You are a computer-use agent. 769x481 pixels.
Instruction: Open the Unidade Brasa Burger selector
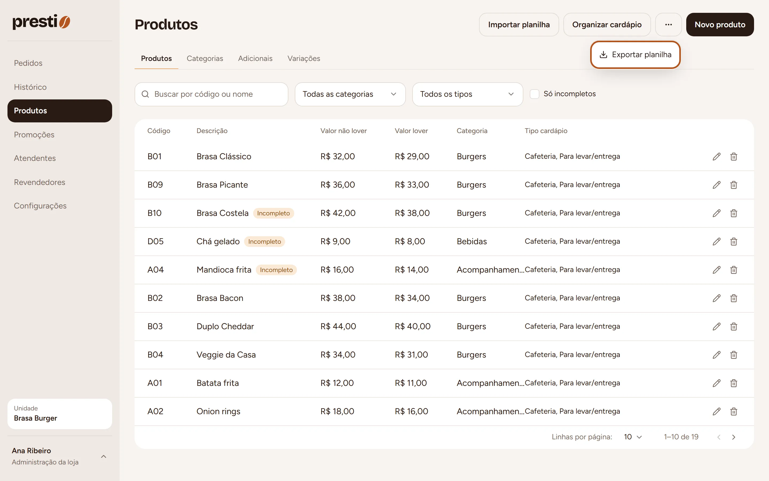point(60,414)
